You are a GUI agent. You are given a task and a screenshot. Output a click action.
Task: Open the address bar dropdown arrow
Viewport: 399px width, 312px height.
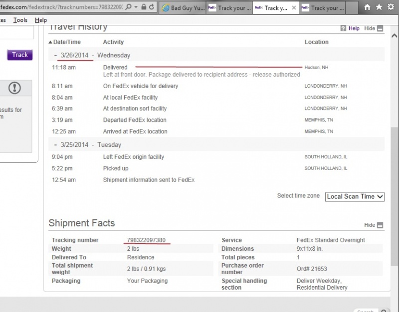136,7
